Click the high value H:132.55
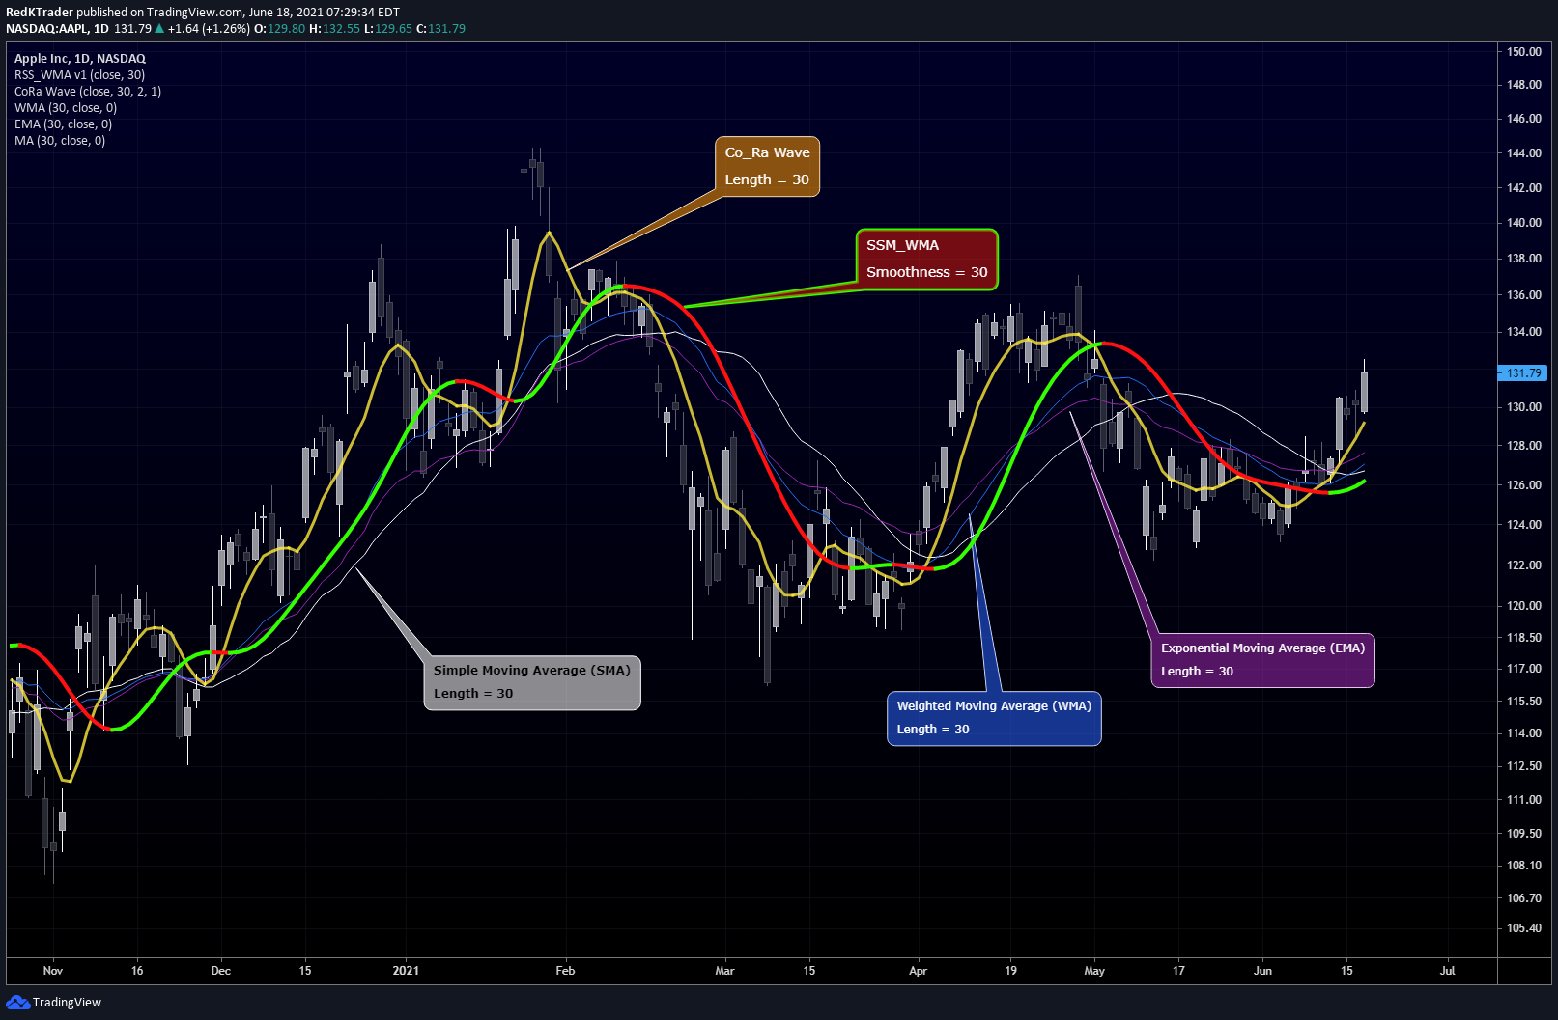The width and height of the screenshot is (1558, 1020). point(334,29)
